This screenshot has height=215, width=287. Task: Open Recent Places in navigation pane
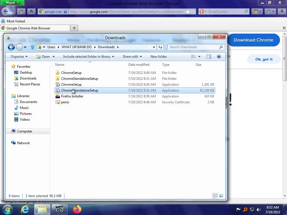30,84
